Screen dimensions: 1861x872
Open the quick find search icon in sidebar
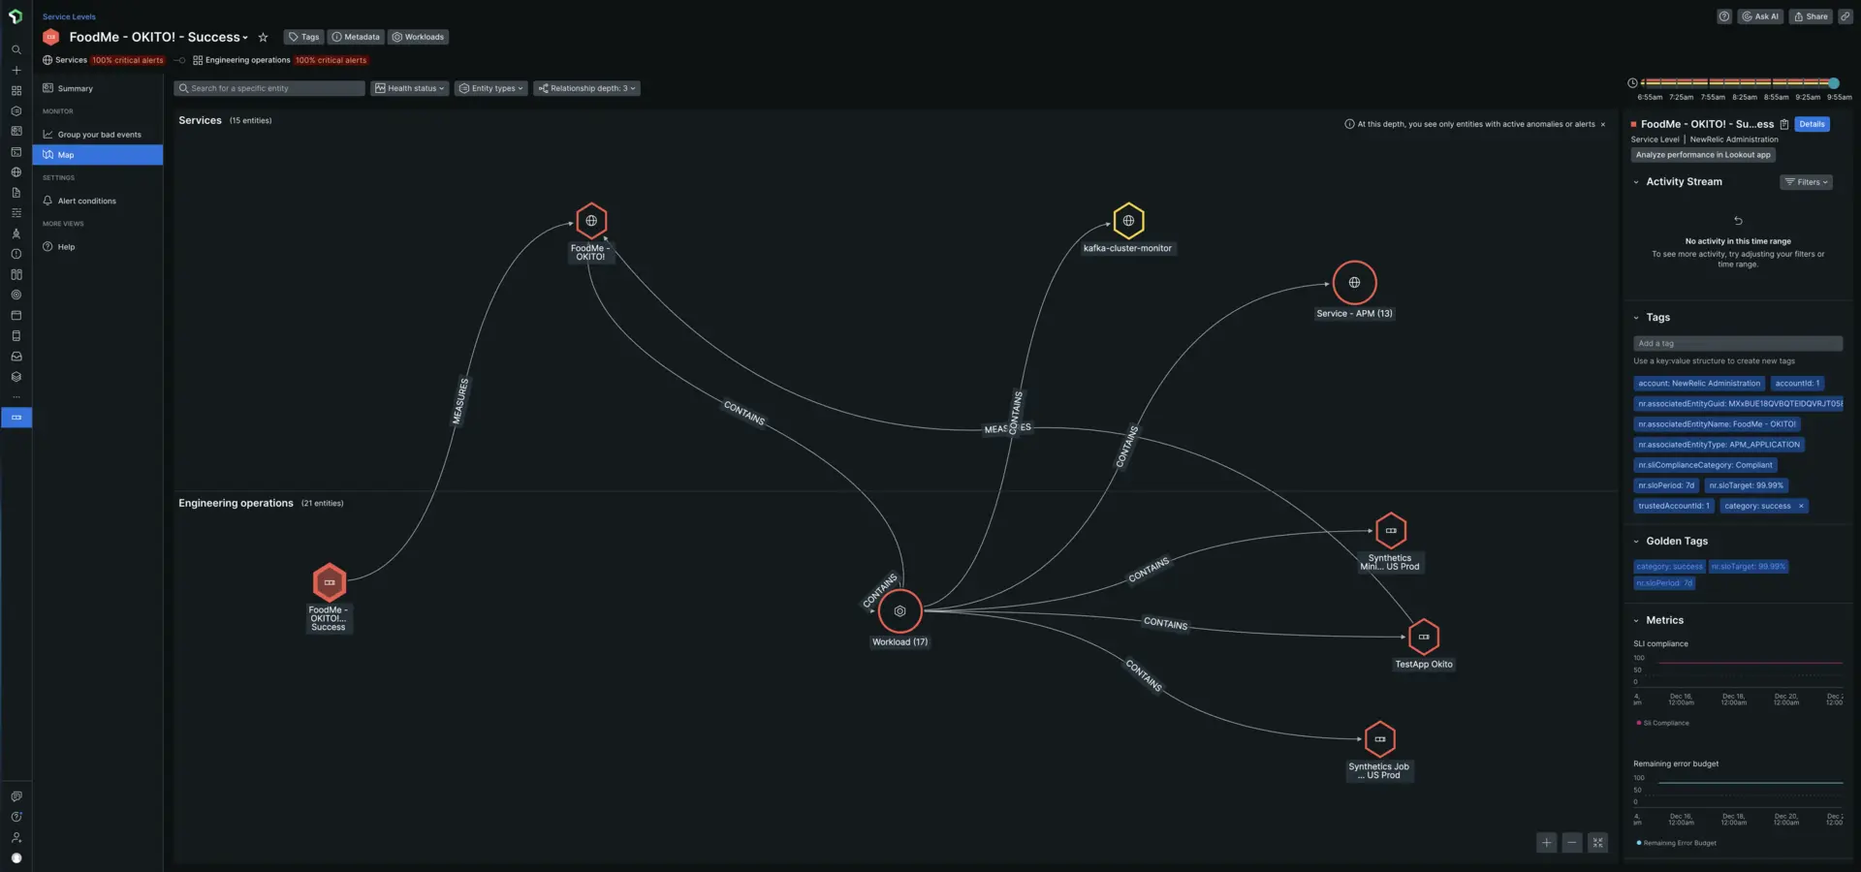coord(16,49)
